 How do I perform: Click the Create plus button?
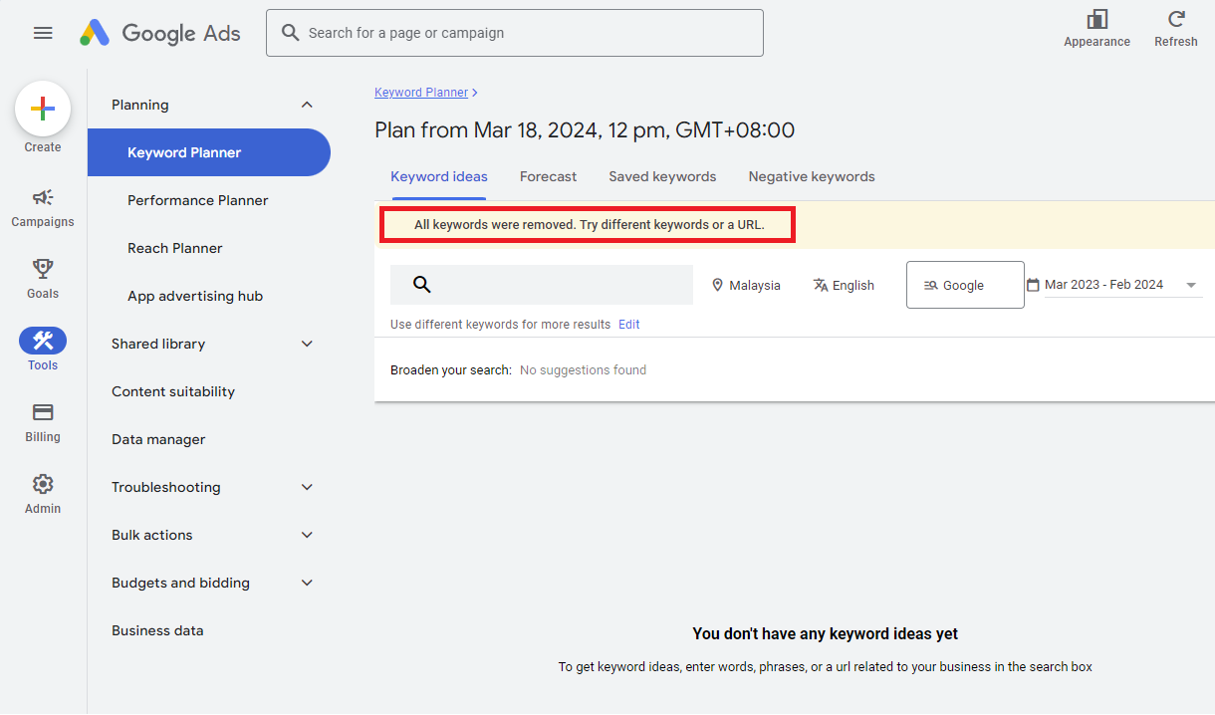[43, 109]
